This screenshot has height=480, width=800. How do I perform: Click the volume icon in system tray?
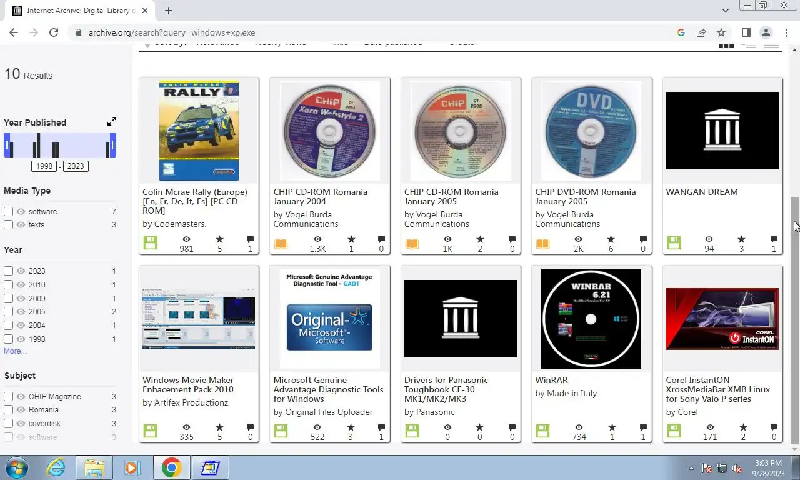[x=737, y=468]
